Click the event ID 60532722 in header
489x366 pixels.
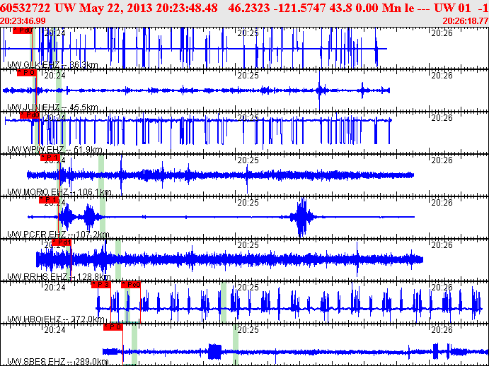click(27, 7)
